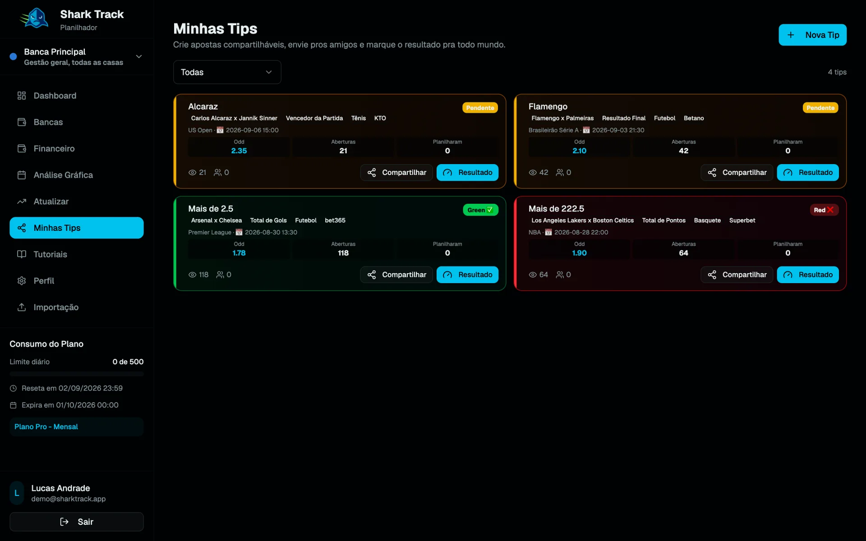Click the eye views icon on Flamengo card
This screenshot has width=866, height=541.
tap(533, 173)
